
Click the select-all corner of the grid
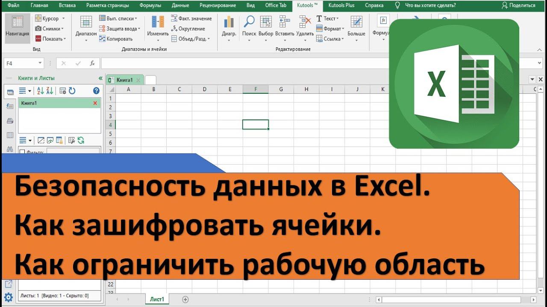coord(110,89)
